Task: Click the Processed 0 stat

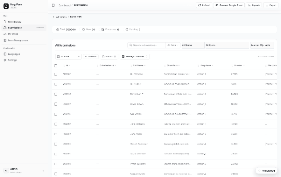Action: (110, 29)
